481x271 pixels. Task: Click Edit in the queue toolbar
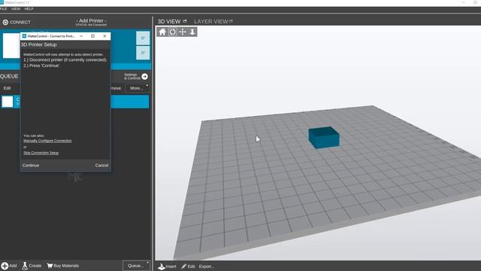pos(7,88)
